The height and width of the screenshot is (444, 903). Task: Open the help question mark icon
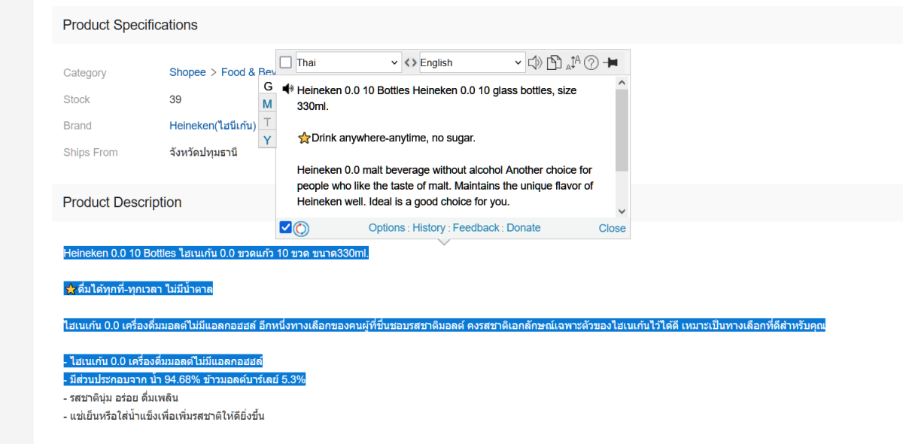(x=591, y=62)
